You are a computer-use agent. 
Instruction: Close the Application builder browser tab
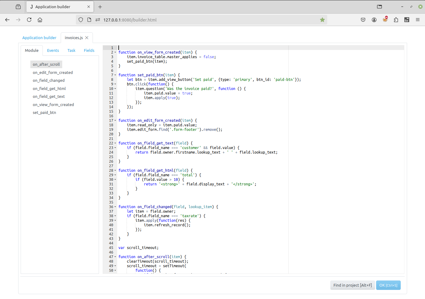click(89, 7)
